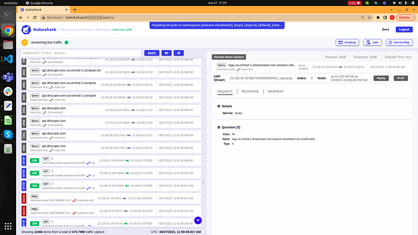Image resolution: width=418 pixels, height=235 pixels.
Task: Select first api.descope.com DNS query from kube-dns
Action: pyautogui.click(x=111, y=110)
